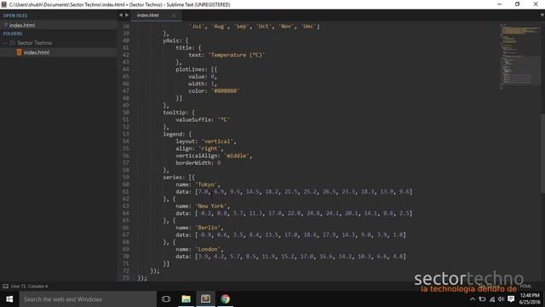Show hidden system tray icons
545x307 pixels.
click(473, 299)
